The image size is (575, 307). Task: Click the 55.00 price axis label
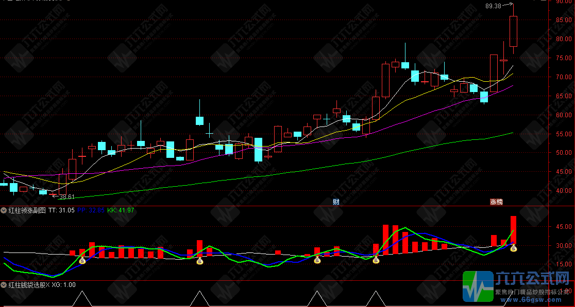563,134
